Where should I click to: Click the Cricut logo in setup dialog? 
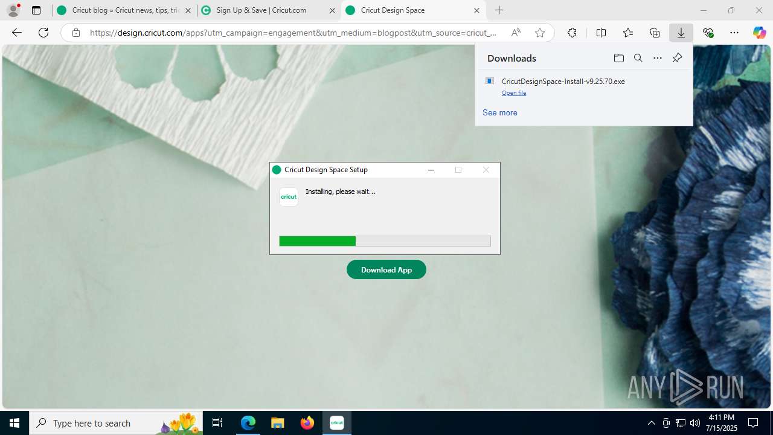point(289,197)
